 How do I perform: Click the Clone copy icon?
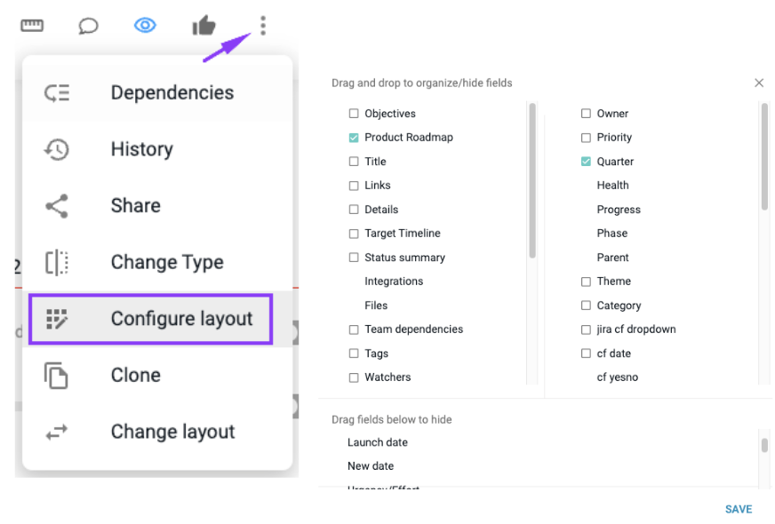click(x=56, y=376)
